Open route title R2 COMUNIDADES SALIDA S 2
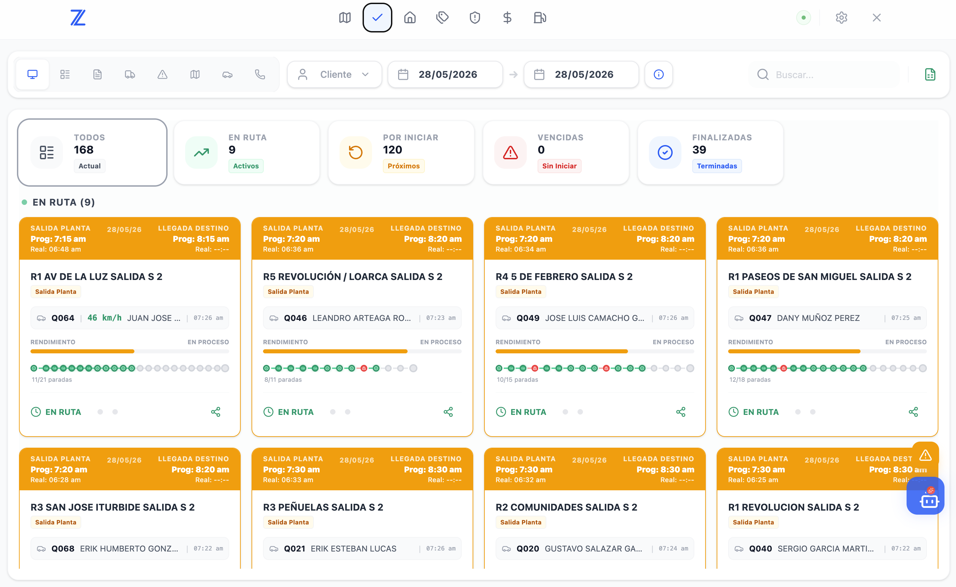The image size is (956, 587). click(567, 508)
